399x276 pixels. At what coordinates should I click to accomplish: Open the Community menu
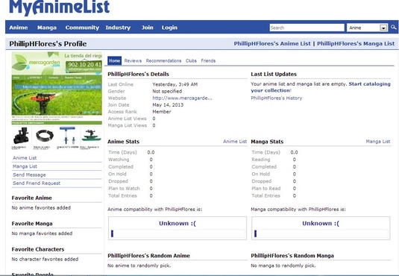[82, 28]
